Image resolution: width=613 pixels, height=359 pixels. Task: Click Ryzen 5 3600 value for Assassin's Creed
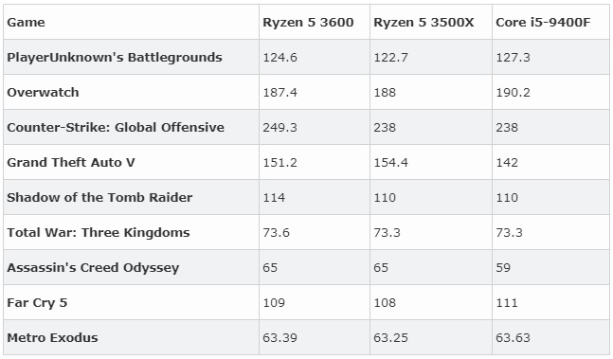pyautogui.click(x=270, y=267)
